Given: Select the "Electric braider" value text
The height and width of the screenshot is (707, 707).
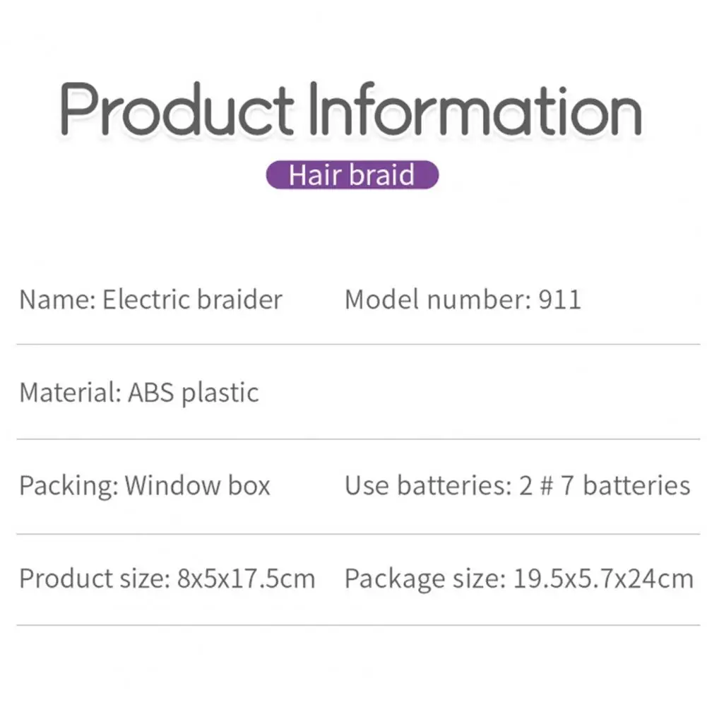Looking at the screenshot, I should point(192,299).
